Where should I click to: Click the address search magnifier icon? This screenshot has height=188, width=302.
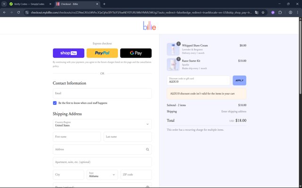[148, 149]
